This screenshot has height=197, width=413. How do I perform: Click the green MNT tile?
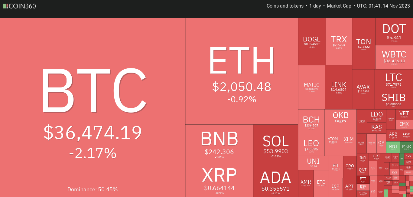point(393,147)
